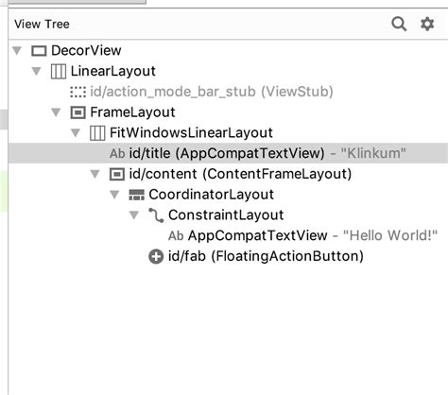Select the id/title "Klinkum" row

coord(228,153)
